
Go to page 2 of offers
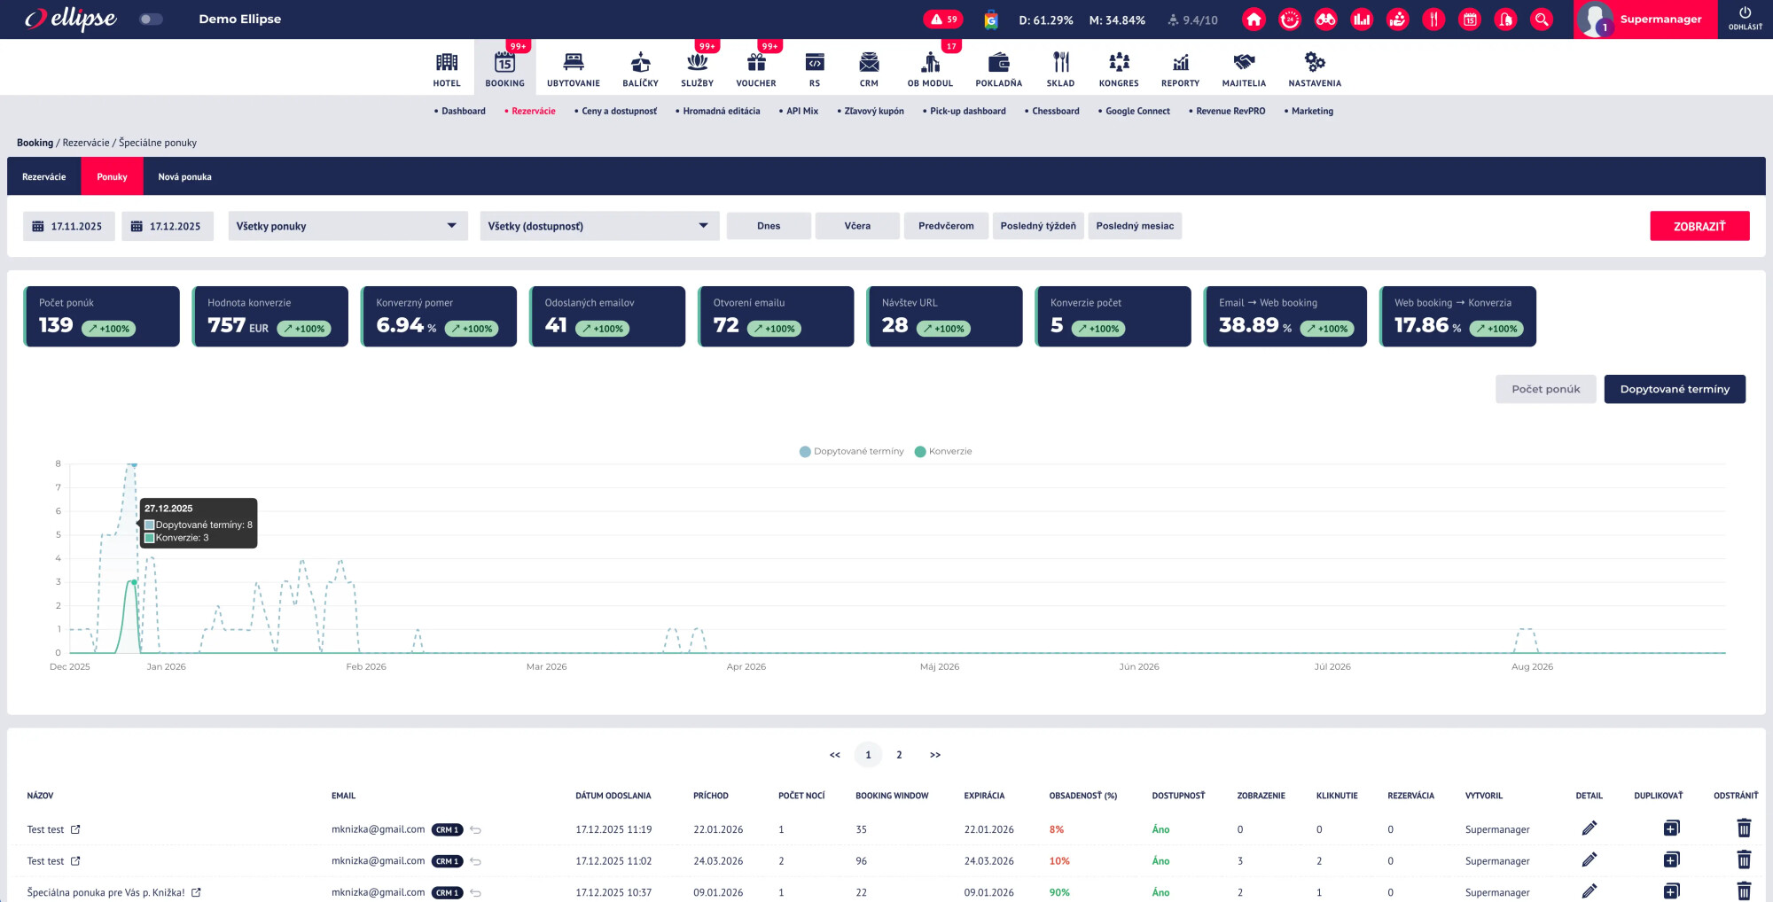pos(899,755)
